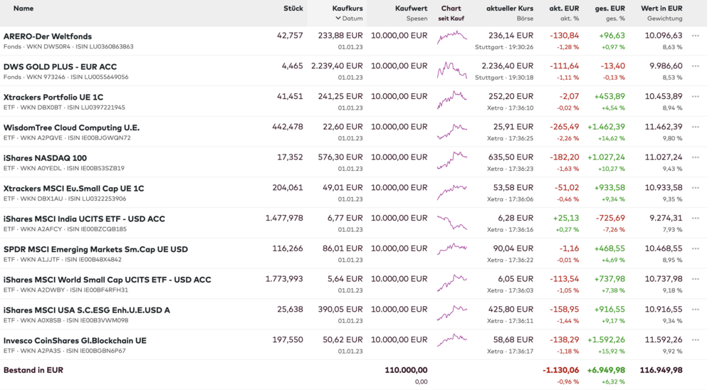Click DWS GOLD PLUS sparkline chart
This screenshot has height=390, width=712.
[x=451, y=70]
